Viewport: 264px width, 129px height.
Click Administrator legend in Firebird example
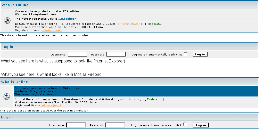pos(130,99)
